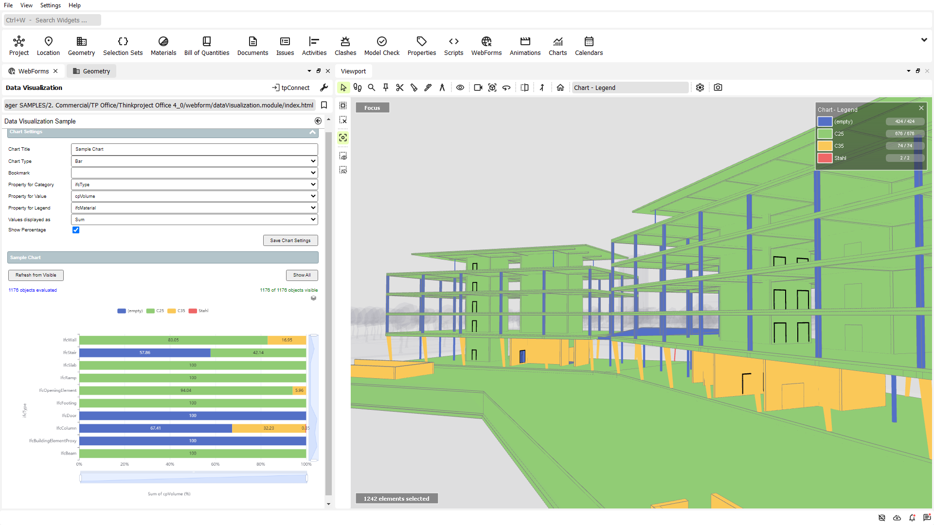Open the Chart Type dropdown
Image resolution: width=934 pixels, height=525 pixels.
point(195,161)
